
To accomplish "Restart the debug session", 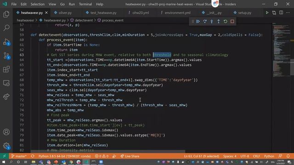I will [x=226, y=22].
